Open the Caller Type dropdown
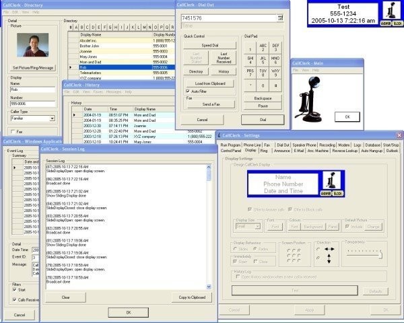 (x=52, y=118)
